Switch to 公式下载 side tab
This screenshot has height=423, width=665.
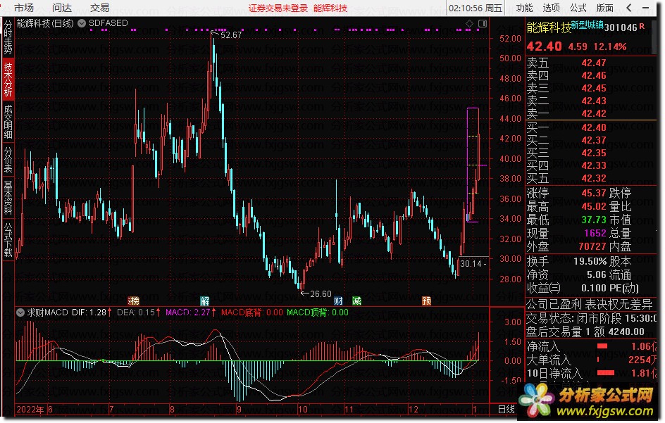pyautogui.click(x=8, y=240)
